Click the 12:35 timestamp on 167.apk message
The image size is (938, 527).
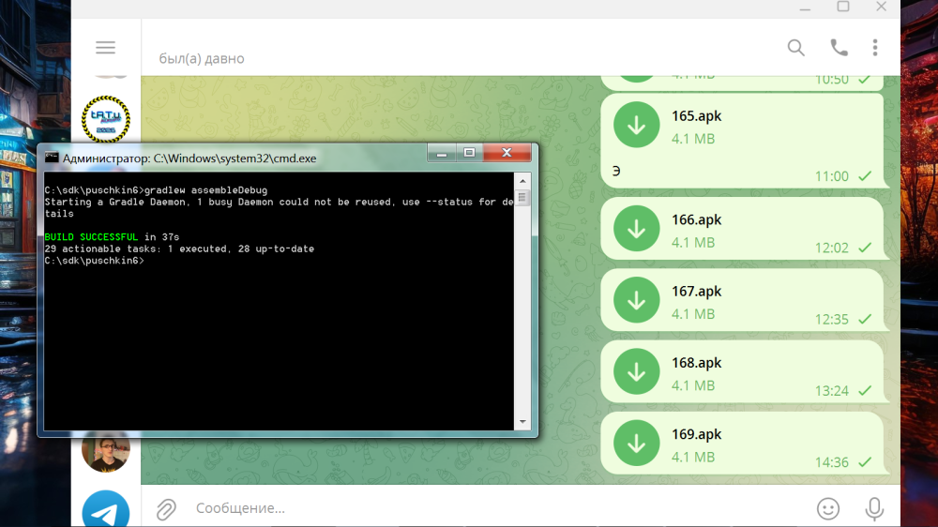tap(831, 320)
